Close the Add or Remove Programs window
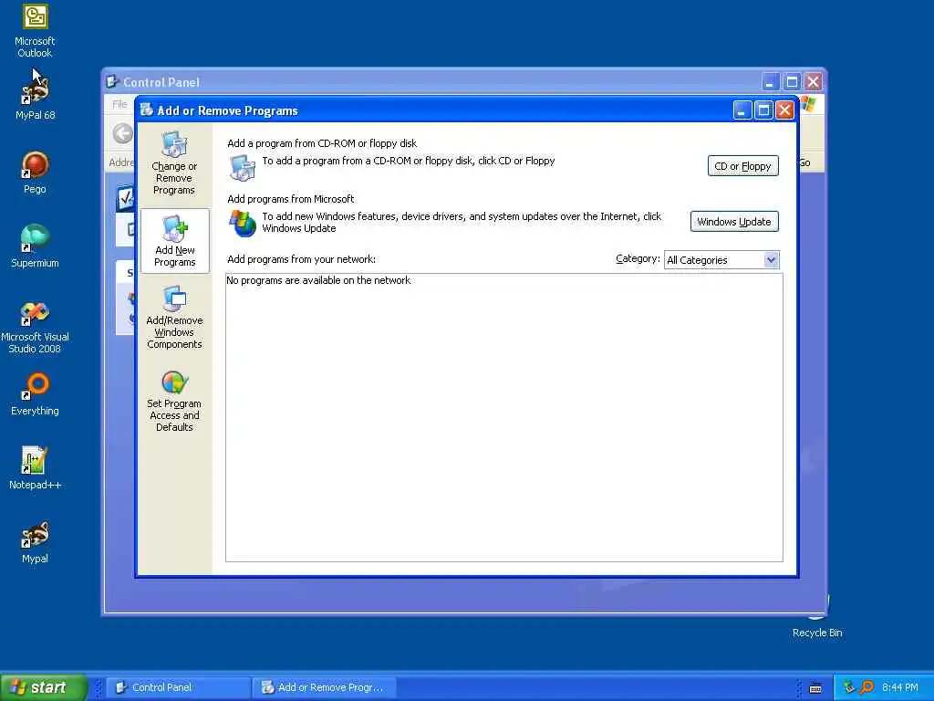934x701 pixels. (785, 110)
